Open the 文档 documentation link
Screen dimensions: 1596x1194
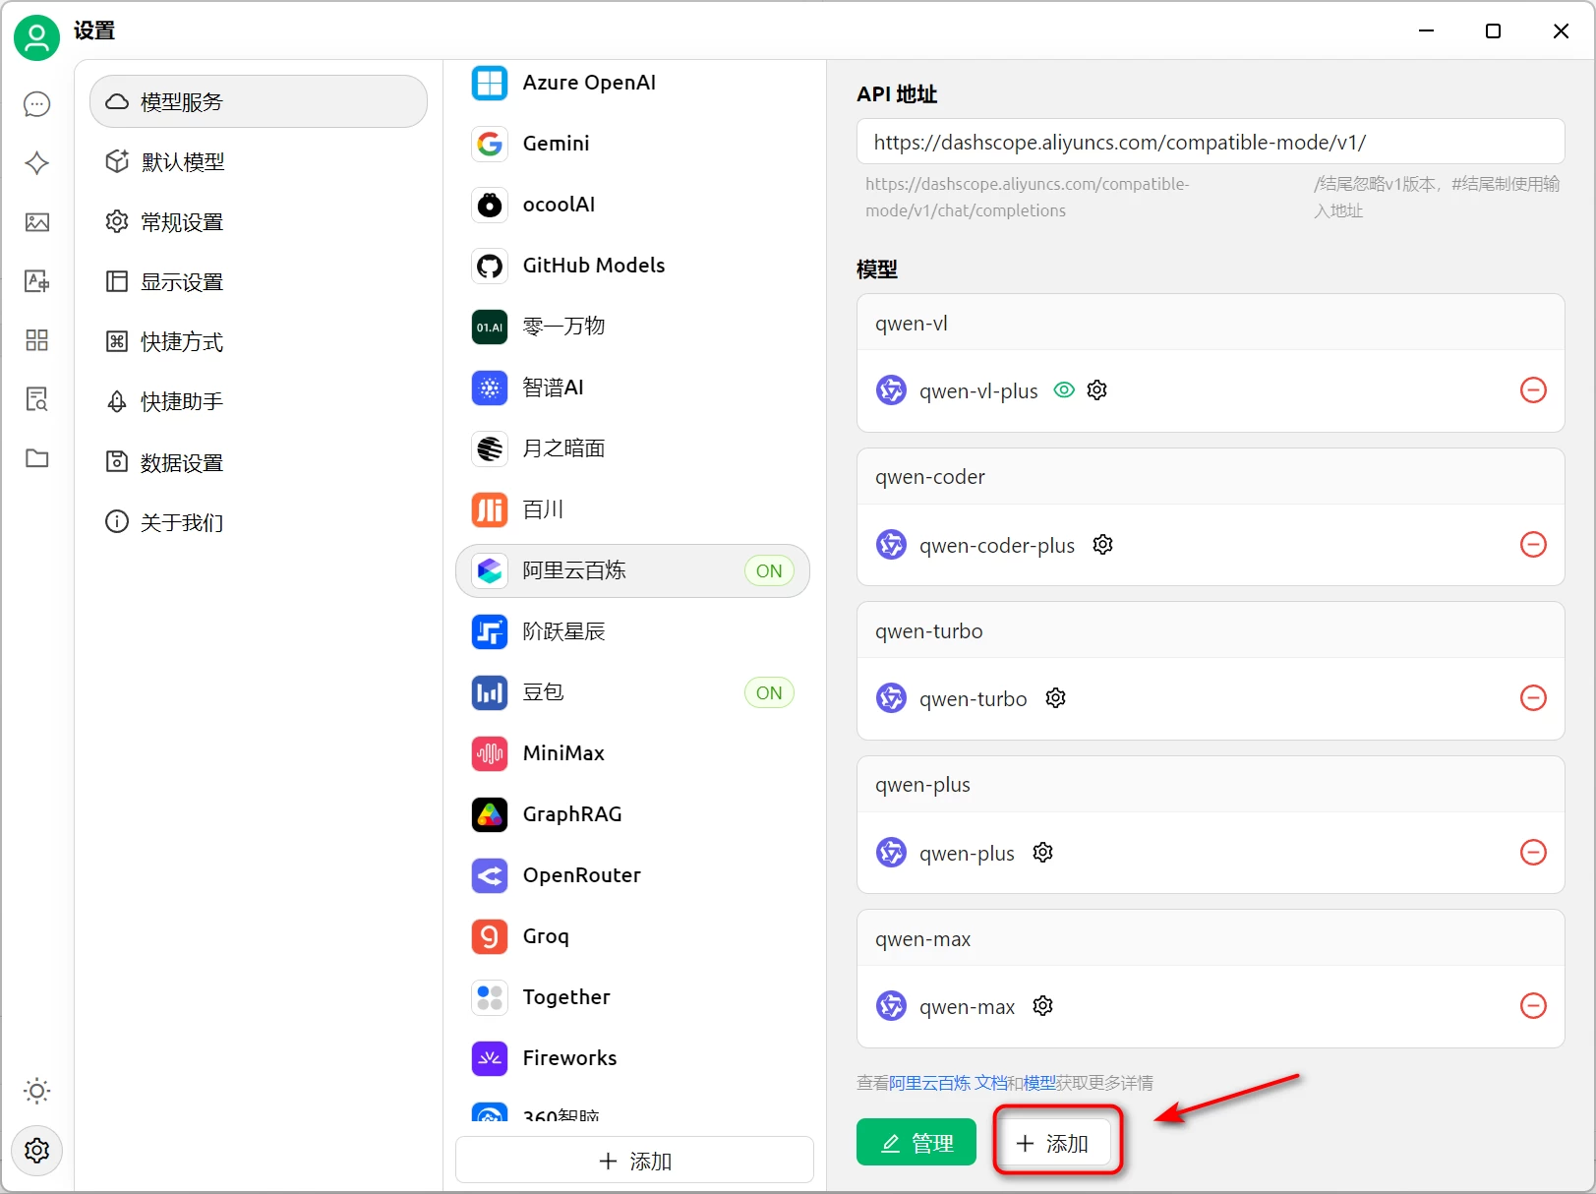(990, 1082)
